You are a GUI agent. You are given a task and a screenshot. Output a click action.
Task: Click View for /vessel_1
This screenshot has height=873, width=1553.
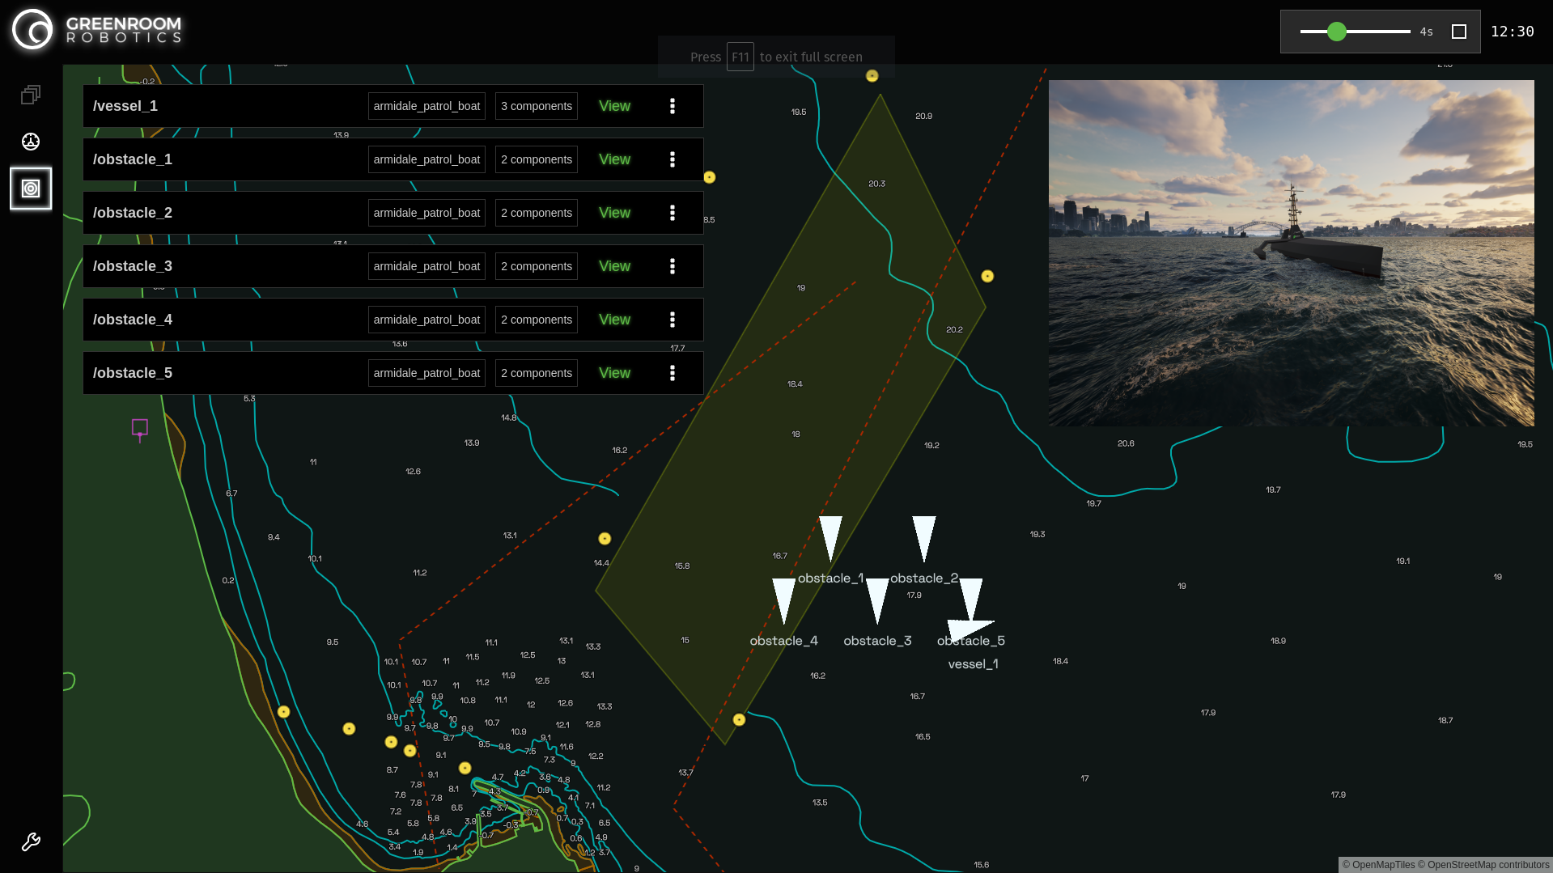(x=614, y=106)
